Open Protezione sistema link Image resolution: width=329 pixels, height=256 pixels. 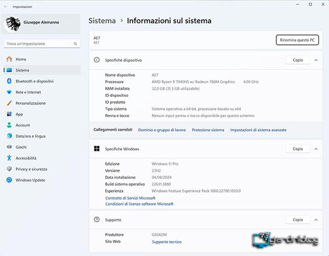click(208, 130)
